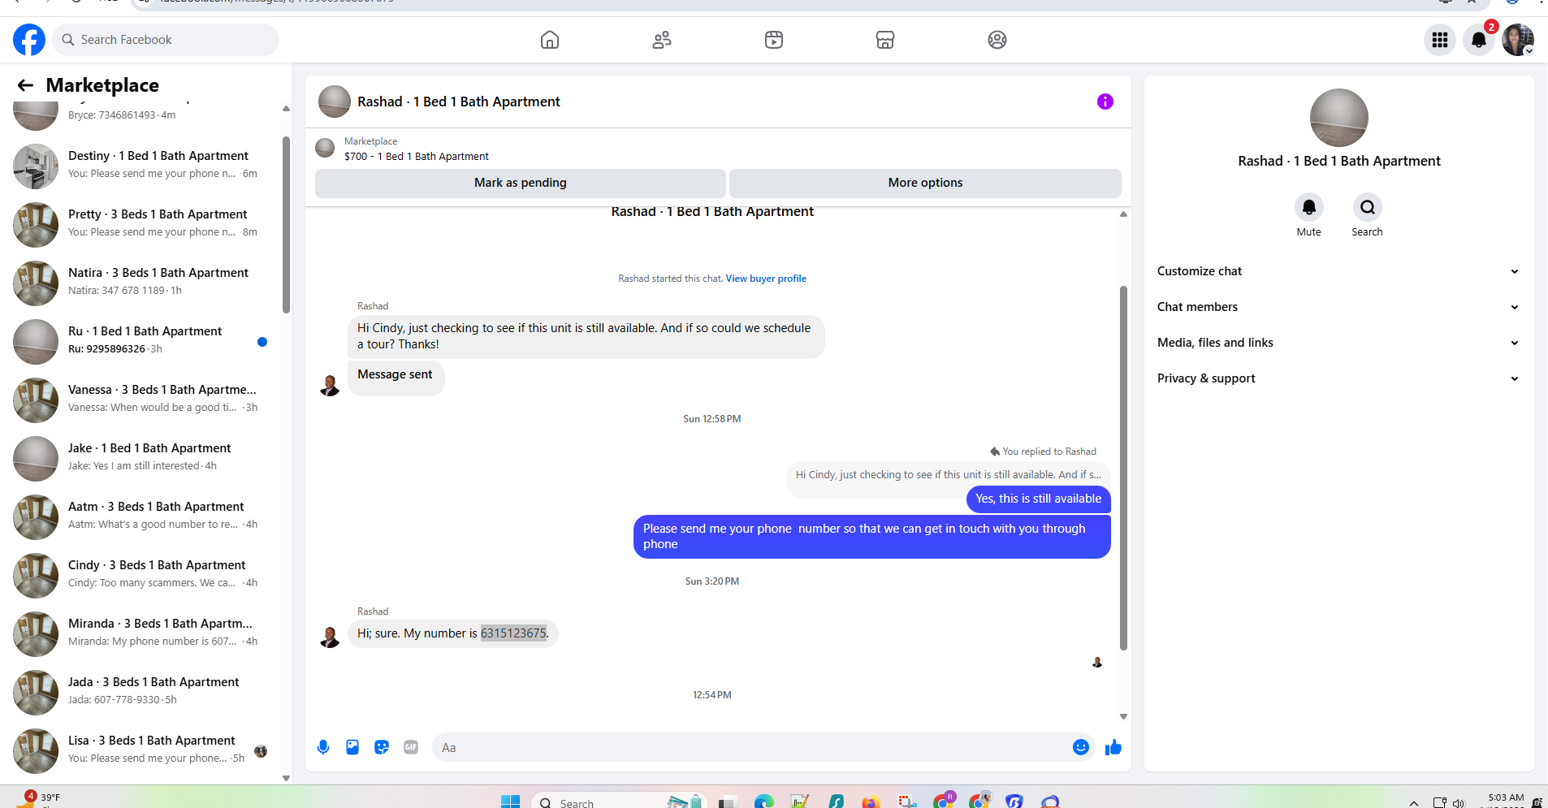Click chat scroll down arrow
1548x808 pixels.
[1123, 716]
